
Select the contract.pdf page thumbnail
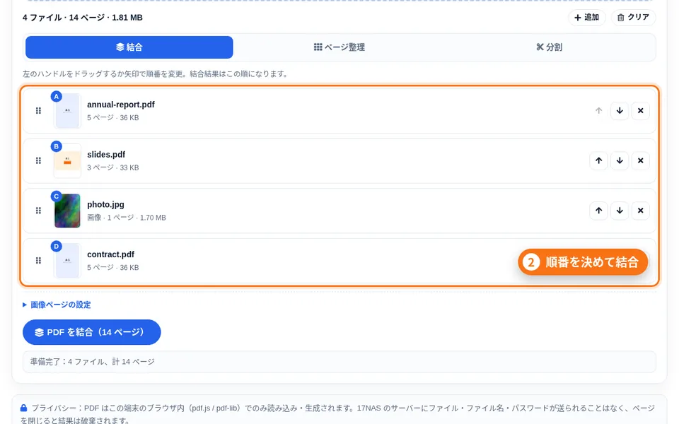coord(67,261)
